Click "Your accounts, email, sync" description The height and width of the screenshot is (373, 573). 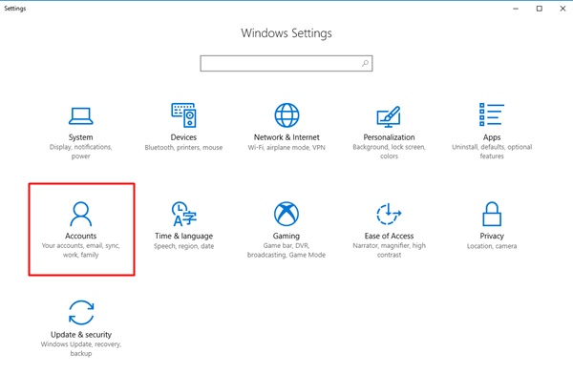[x=81, y=250]
